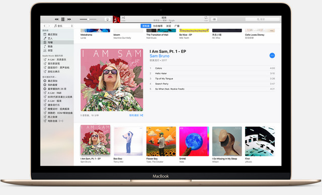Open the Sam Bruno artist link

point(159,56)
